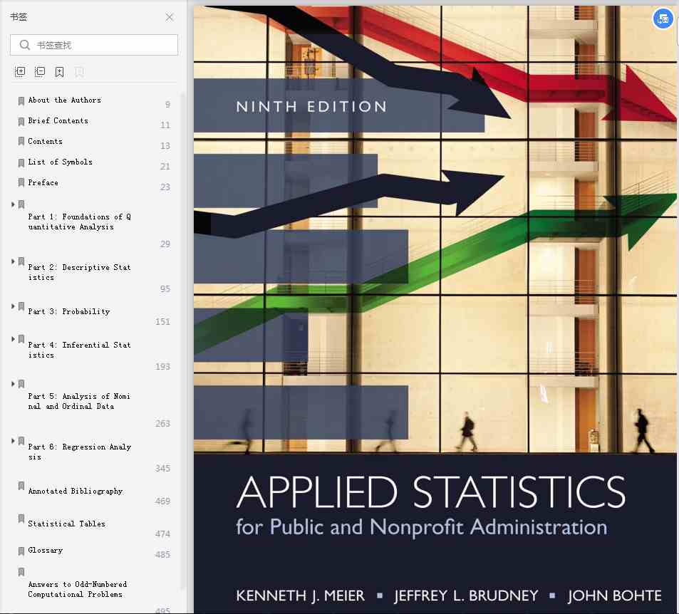679x614 pixels.
Task: Expand Part 4: Inferential Statistics
Action: coord(13,339)
